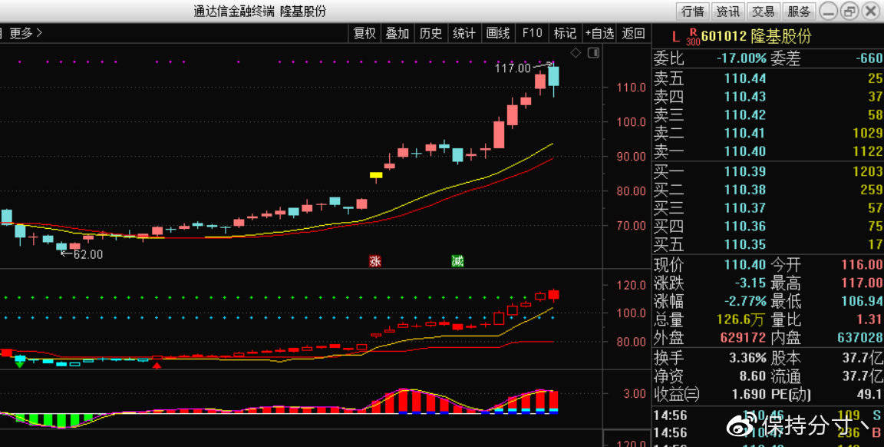Toggle the side panel icon beside the diamond

click(x=593, y=53)
